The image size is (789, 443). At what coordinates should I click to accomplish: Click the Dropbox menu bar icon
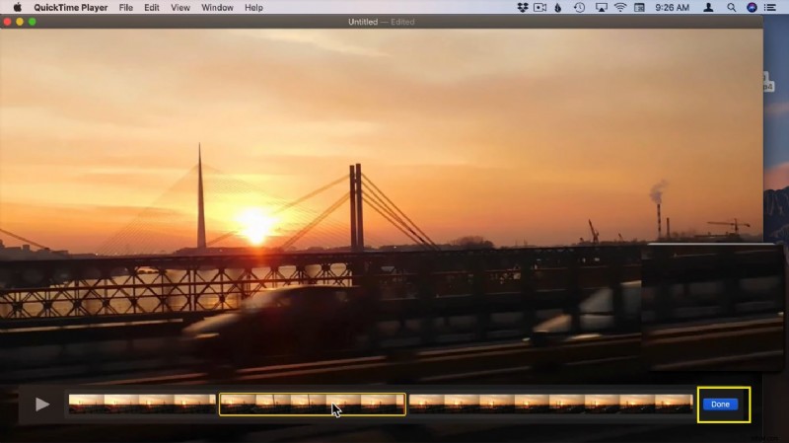(x=523, y=7)
